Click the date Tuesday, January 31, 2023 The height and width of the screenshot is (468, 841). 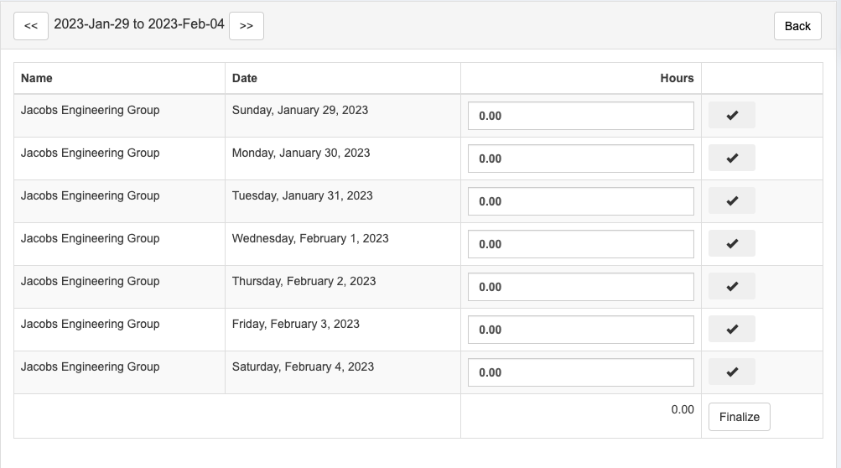pyautogui.click(x=303, y=196)
